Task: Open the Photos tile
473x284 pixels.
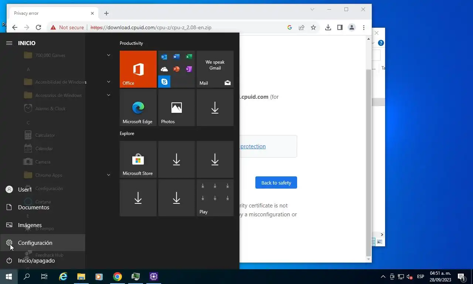Action: 177,108
